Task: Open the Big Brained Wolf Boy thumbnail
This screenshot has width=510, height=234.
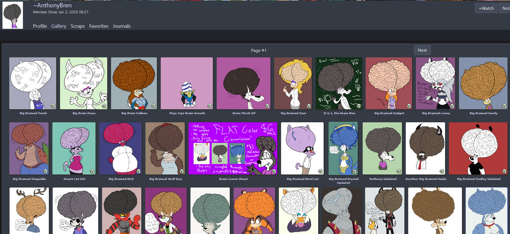Action: pos(165,148)
